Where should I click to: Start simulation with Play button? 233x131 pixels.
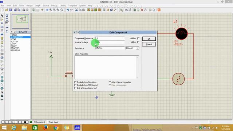[x=5, y=122]
